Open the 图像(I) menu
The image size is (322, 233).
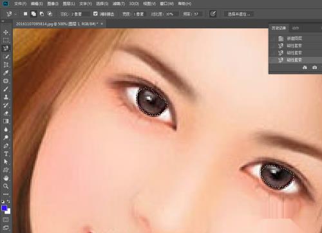tap(53, 4)
